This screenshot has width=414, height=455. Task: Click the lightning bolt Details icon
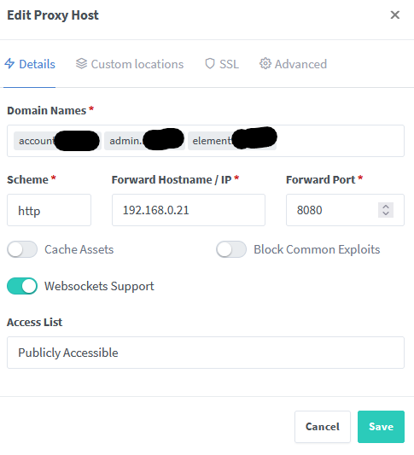point(9,63)
